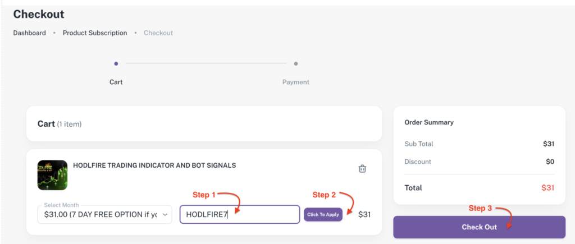Select the Payment step label
Viewport: 575px width, 244px height.
[296, 82]
